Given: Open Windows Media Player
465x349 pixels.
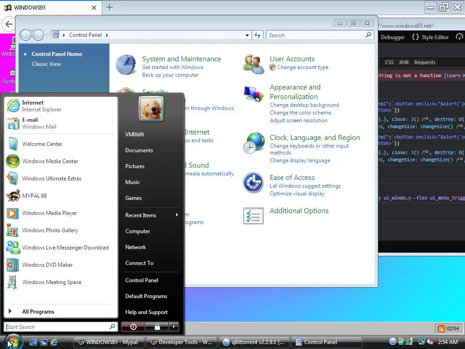Looking at the screenshot, I should click(61, 213).
